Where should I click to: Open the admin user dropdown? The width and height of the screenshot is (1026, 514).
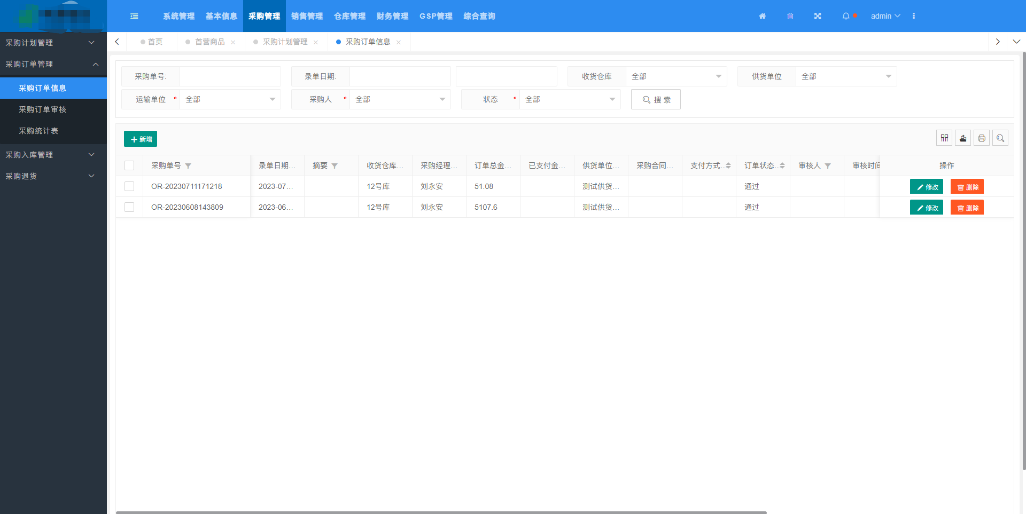(885, 16)
